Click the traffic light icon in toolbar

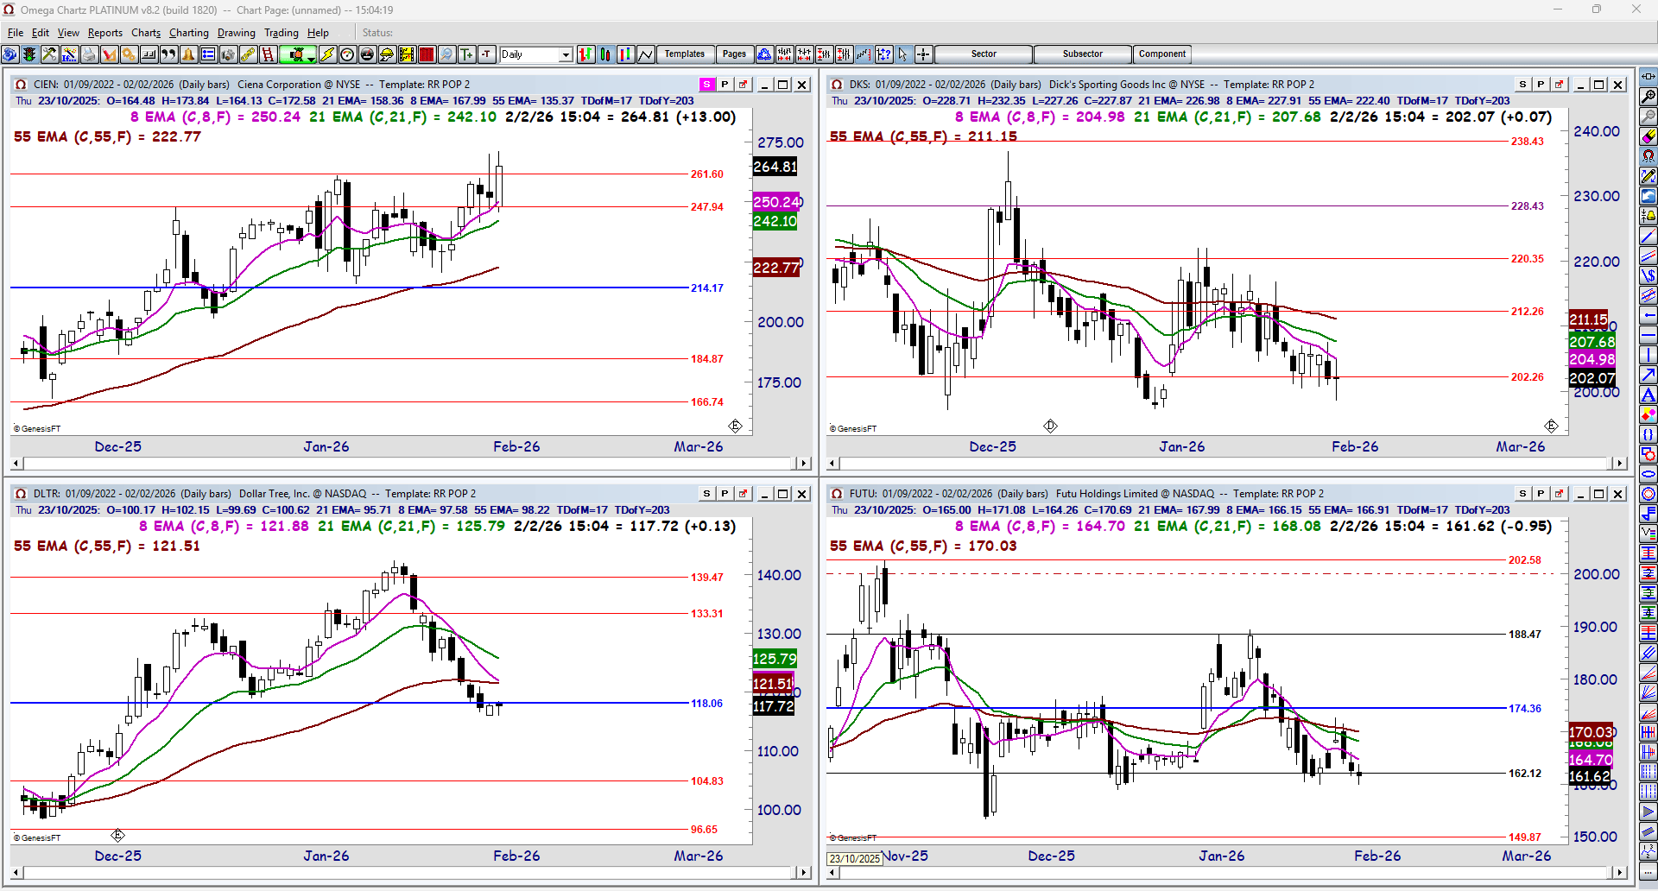(29, 54)
